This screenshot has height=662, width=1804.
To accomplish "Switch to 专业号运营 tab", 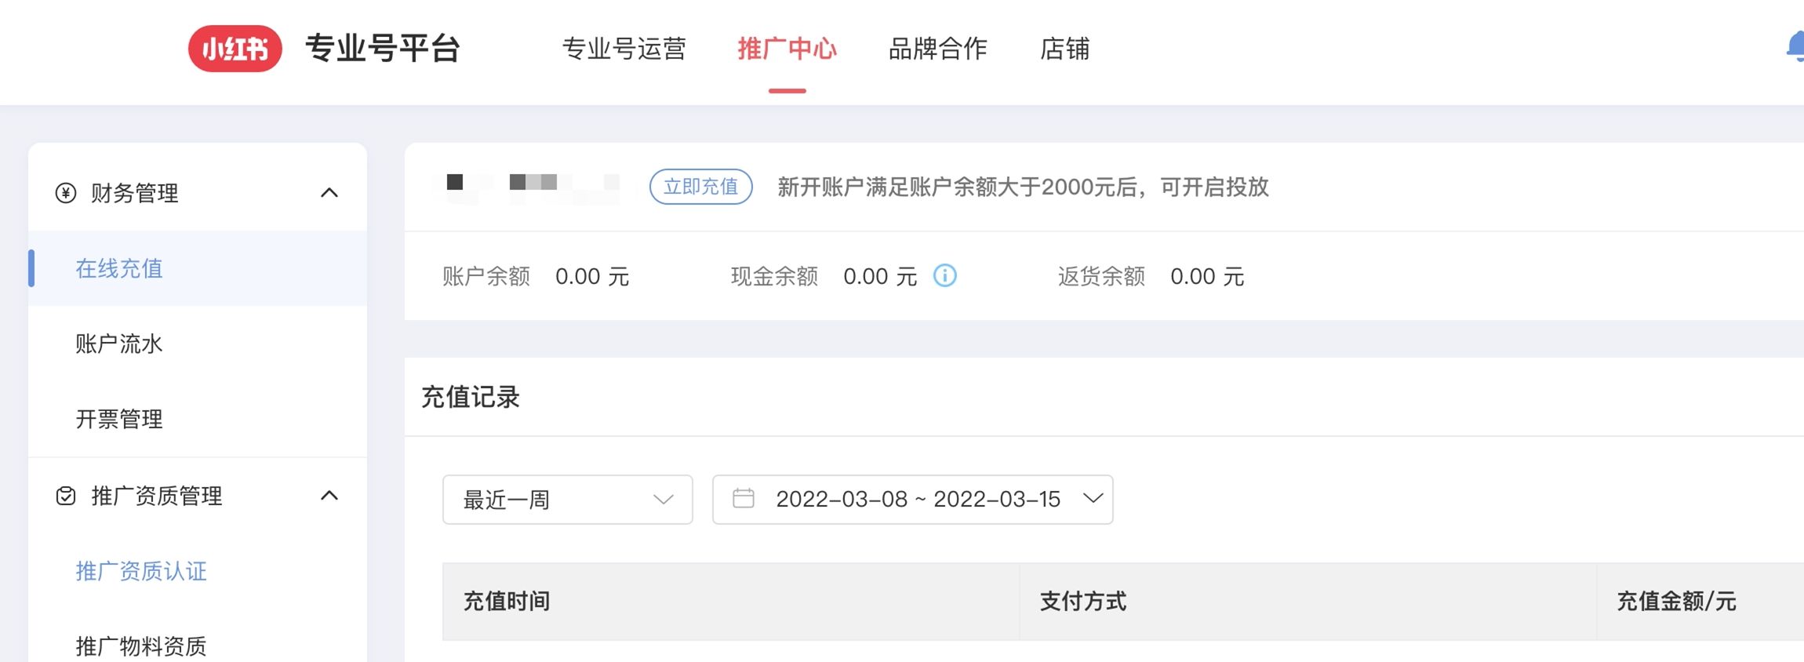I will (624, 49).
